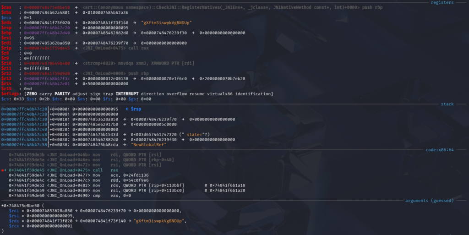
Task: Select the $cs segment register label
Action: coord(5,99)
